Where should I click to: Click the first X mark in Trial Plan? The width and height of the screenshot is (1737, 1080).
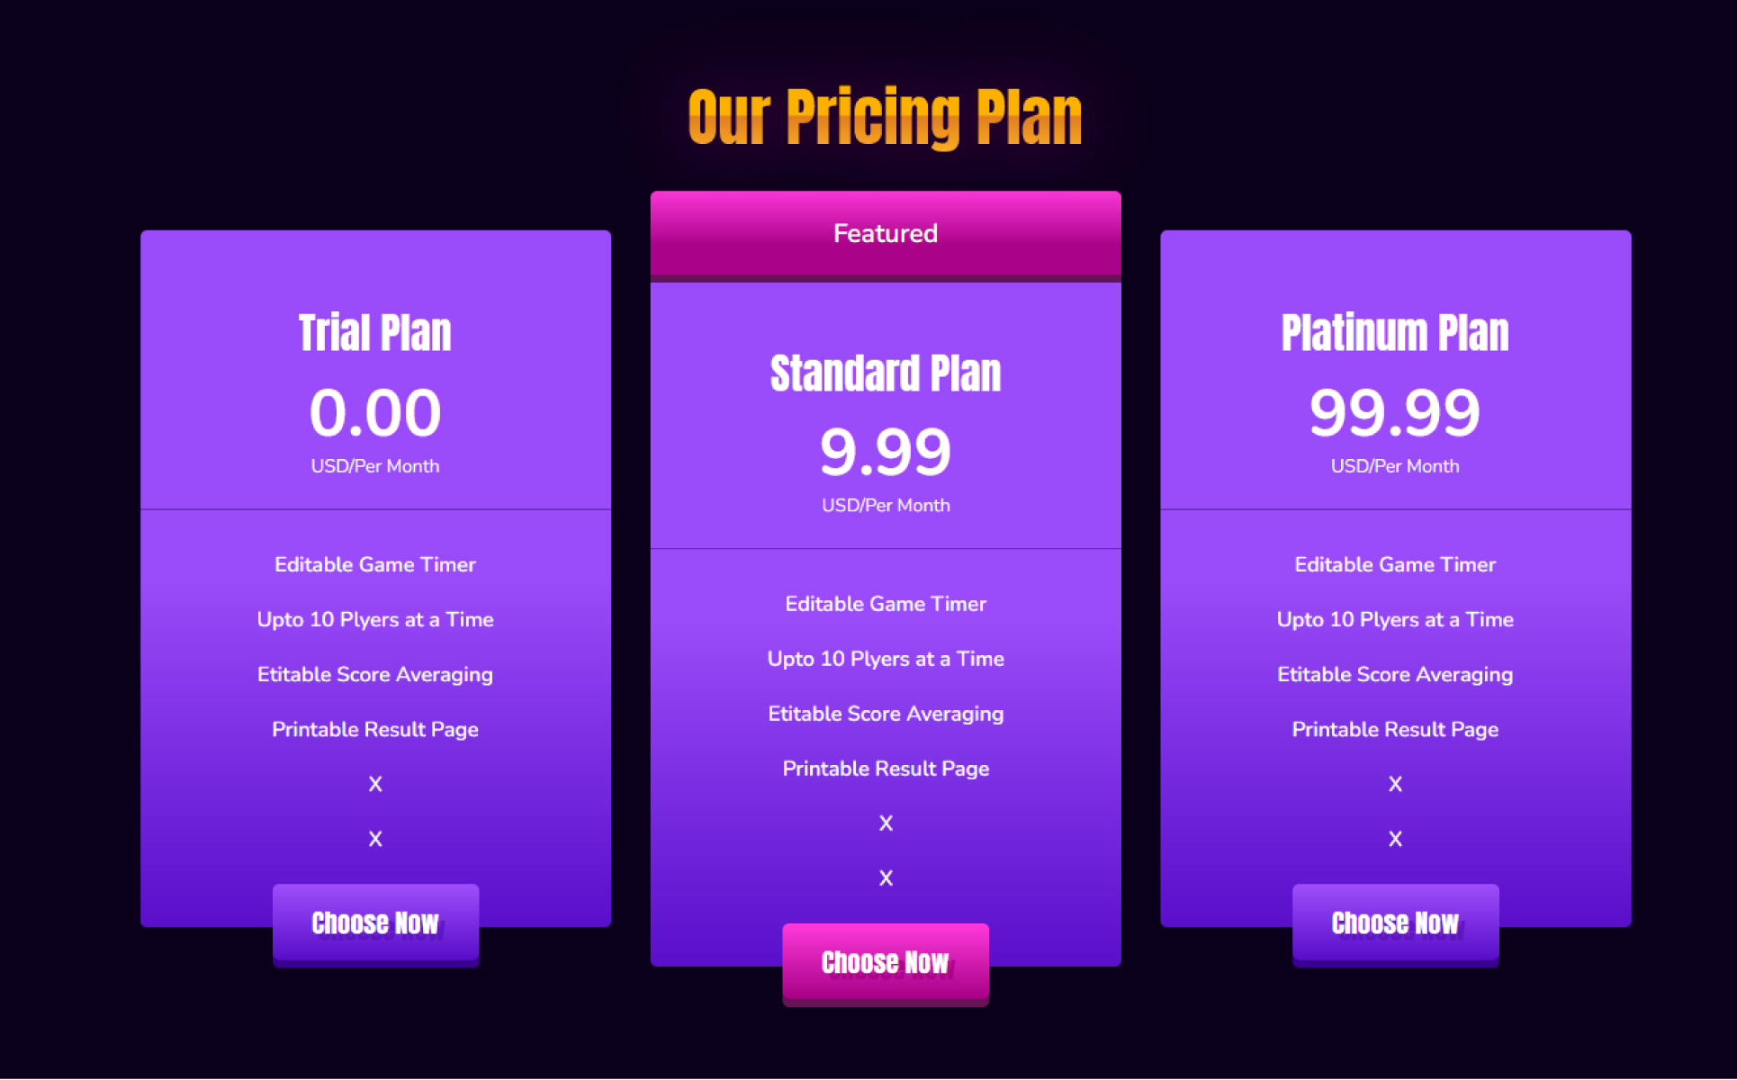tap(375, 784)
